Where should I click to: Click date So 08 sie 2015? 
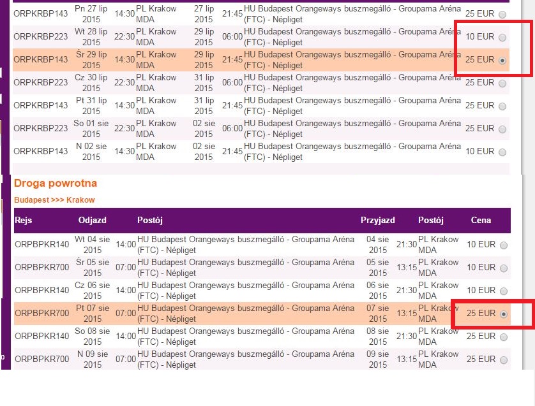[93, 336]
